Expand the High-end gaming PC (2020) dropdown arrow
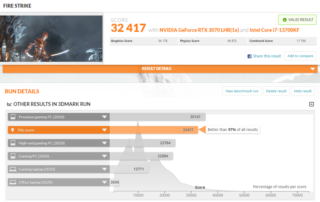The image size is (320, 202). click(104, 143)
